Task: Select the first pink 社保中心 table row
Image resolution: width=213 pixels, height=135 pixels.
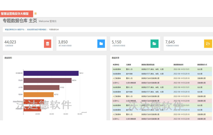Action: click(x=162, y=83)
